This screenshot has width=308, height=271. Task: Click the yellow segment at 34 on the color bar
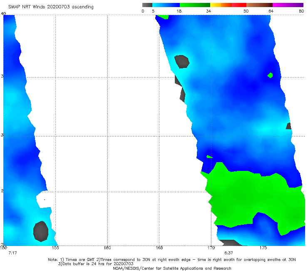pyautogui.click(x=216, y=5)
